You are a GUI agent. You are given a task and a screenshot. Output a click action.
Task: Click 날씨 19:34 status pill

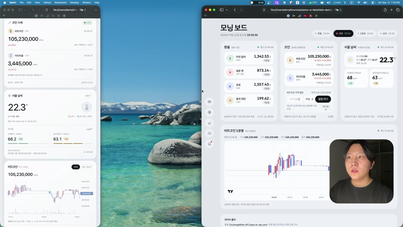point(387,33)
